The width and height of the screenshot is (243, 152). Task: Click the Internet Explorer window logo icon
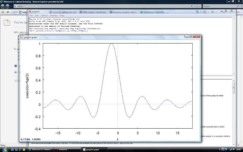[x=2, y=2]
